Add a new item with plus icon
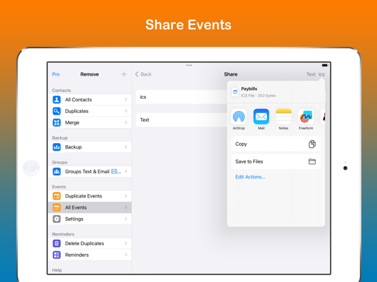 click(124, 74)
